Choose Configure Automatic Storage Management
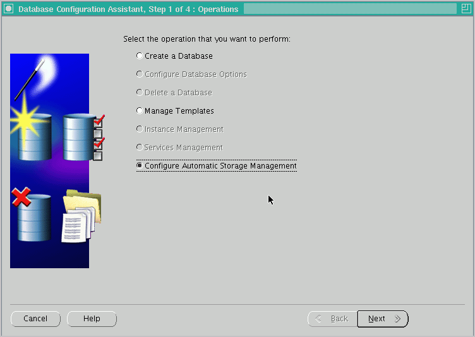Image resolution: width=475 pixels, height=337 pixels. 140,166
